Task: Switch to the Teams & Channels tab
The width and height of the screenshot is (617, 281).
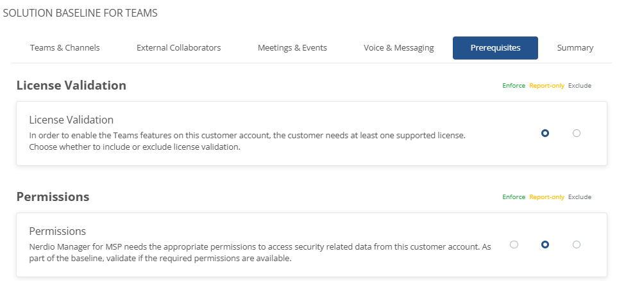Action: tap(65, 48)
